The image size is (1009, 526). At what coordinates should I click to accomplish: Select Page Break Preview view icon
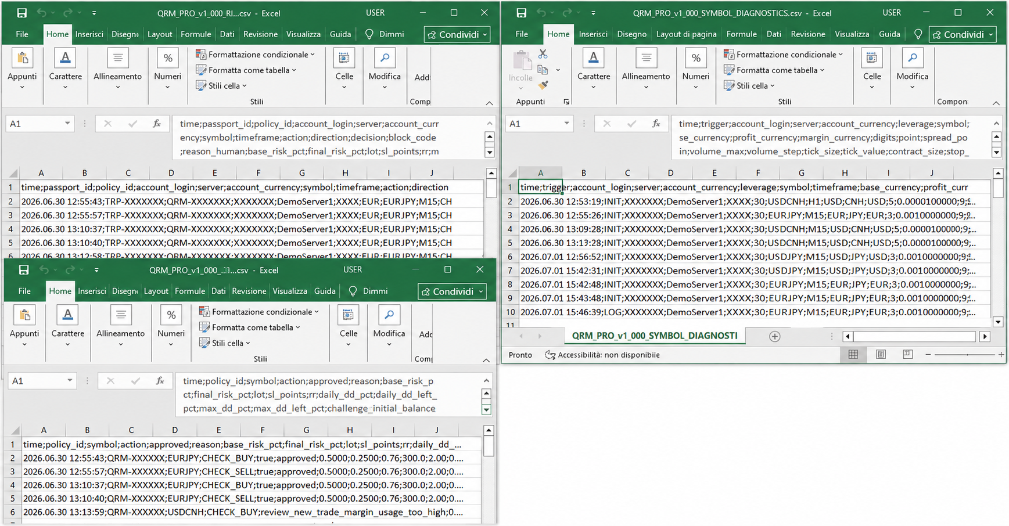pos(907,355)
